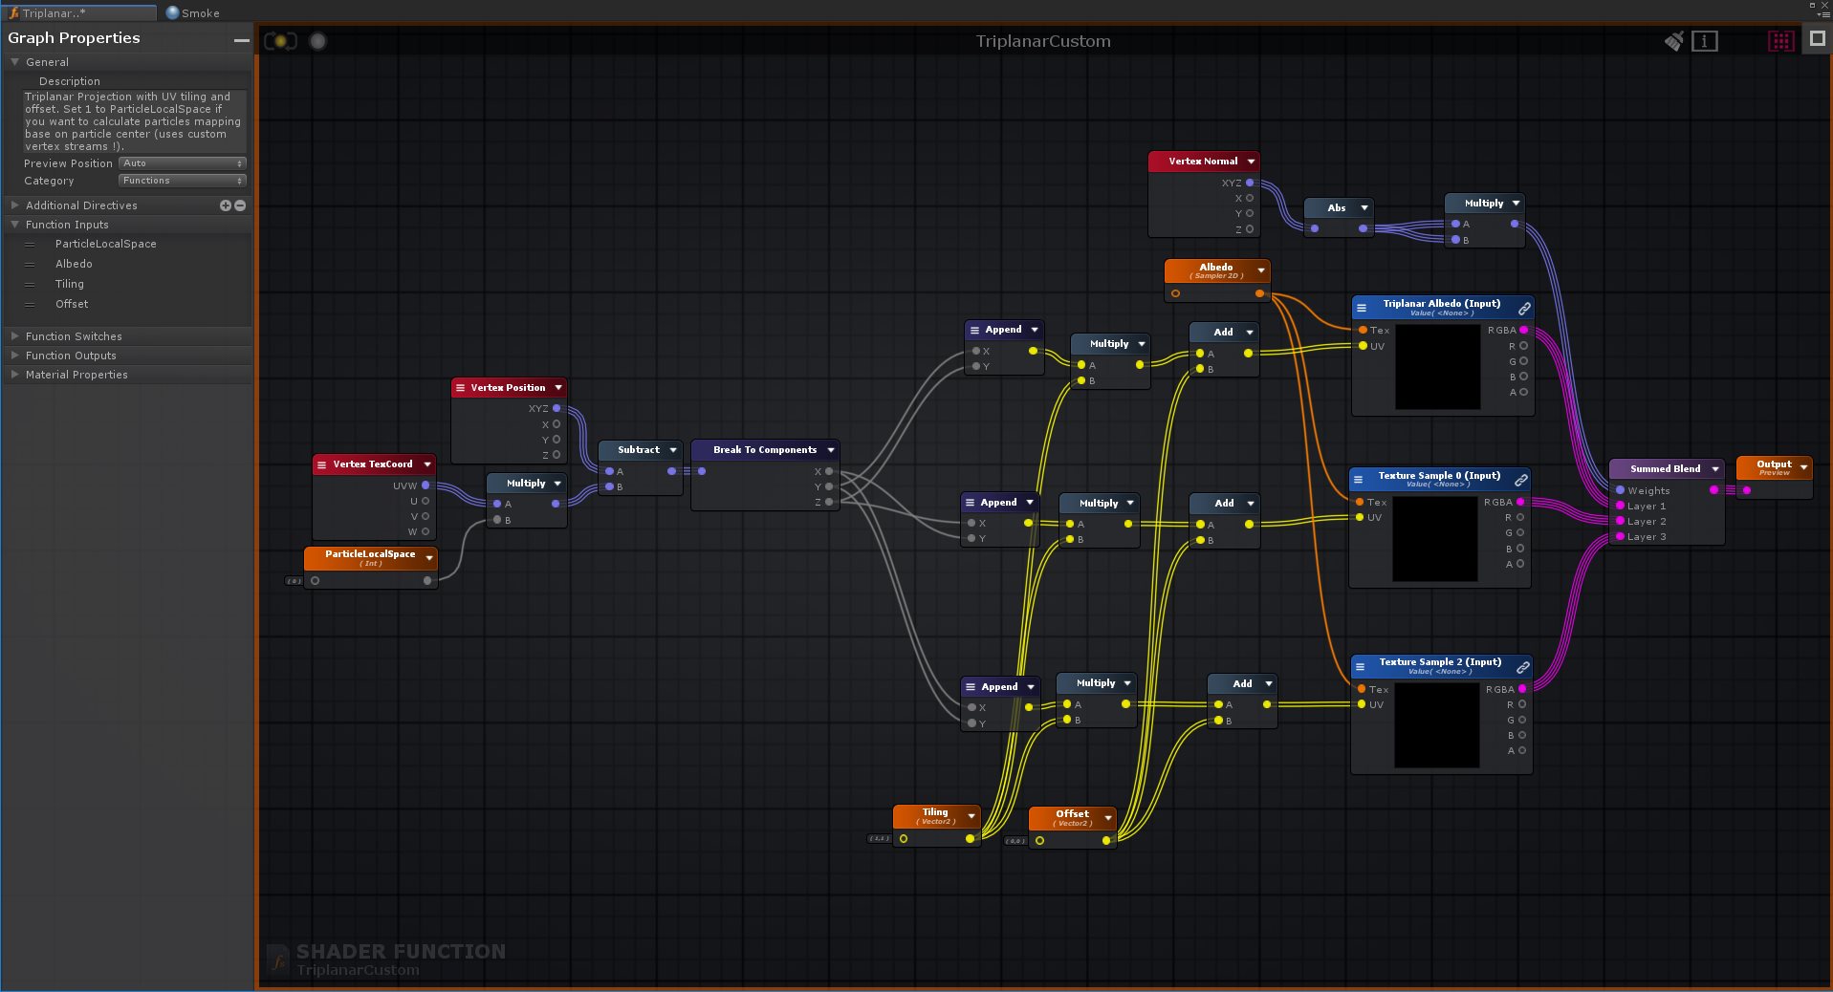Screen dimensions: 1833x992
Task: Click Texture Sample 0 preview thumbnail
Action: pos(1435,539)
